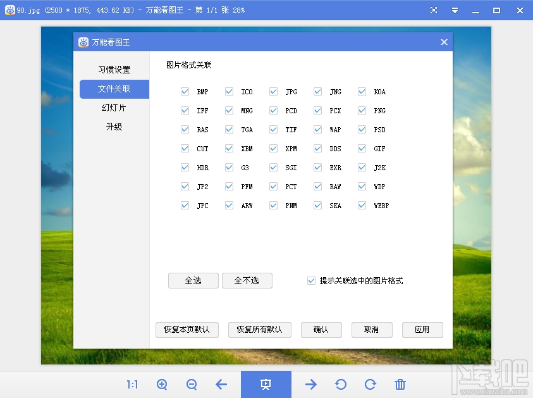Click the 全不选 deselect all button

(x=247, y=281)
